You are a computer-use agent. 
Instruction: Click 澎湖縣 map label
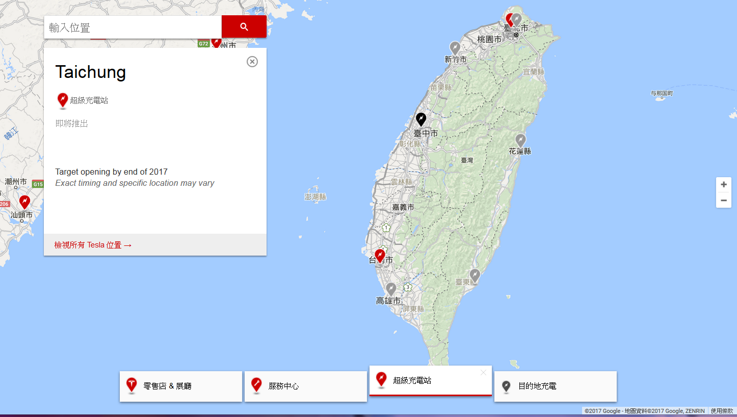point(315,197)
